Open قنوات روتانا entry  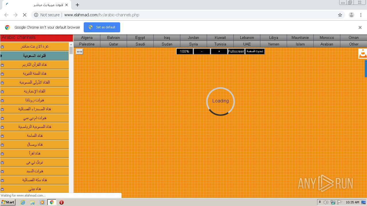click(x=34, y=100)
